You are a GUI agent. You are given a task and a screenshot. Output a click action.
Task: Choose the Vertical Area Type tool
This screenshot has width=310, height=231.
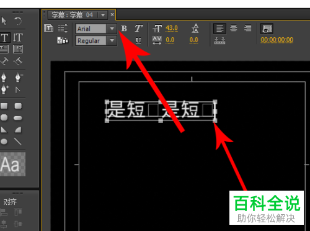[x=18, y=49]
